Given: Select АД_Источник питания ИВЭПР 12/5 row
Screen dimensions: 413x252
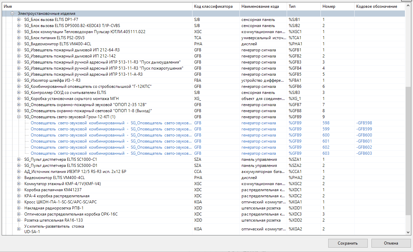Looking at the screenshot, I should tap(75, 172).
